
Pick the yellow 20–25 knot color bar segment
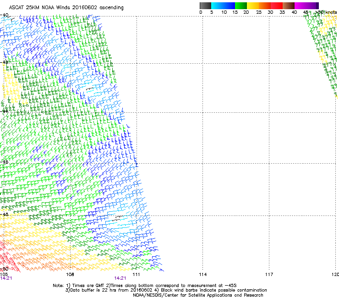[253, 6]
